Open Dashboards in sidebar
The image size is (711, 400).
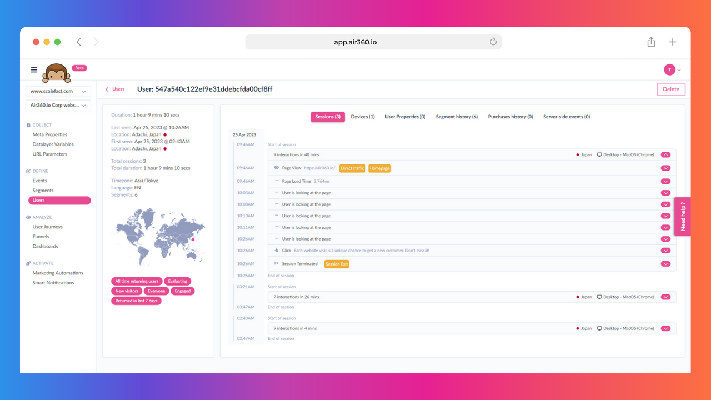pyautogui.click(x=45, y=246)
